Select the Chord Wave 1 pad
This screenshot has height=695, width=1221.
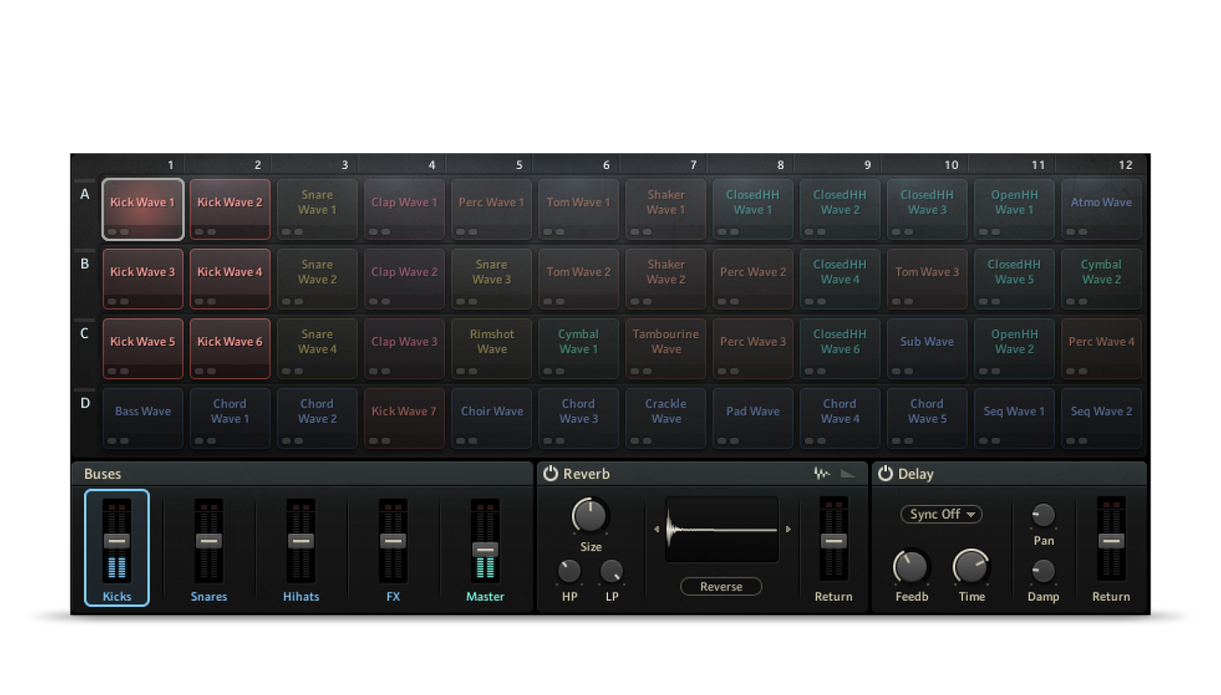[230, 418]
